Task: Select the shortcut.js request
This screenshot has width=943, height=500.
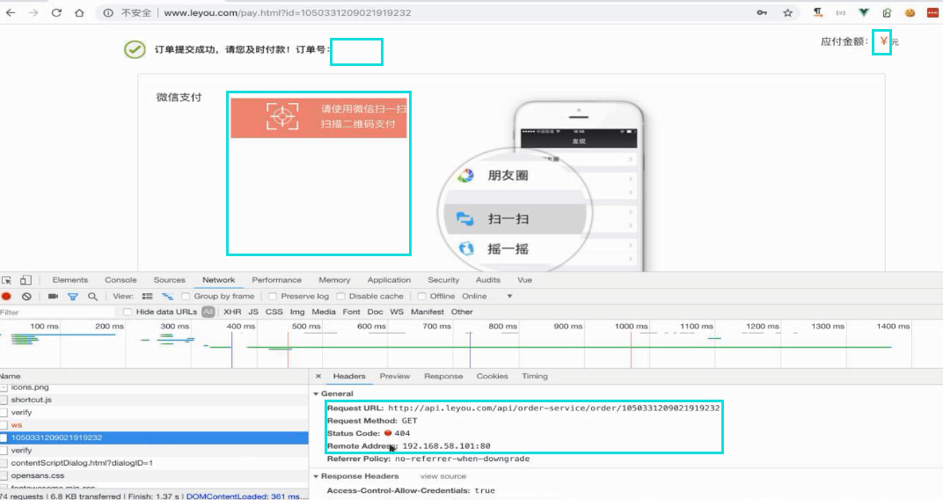Action: click(x=154, y=400)
